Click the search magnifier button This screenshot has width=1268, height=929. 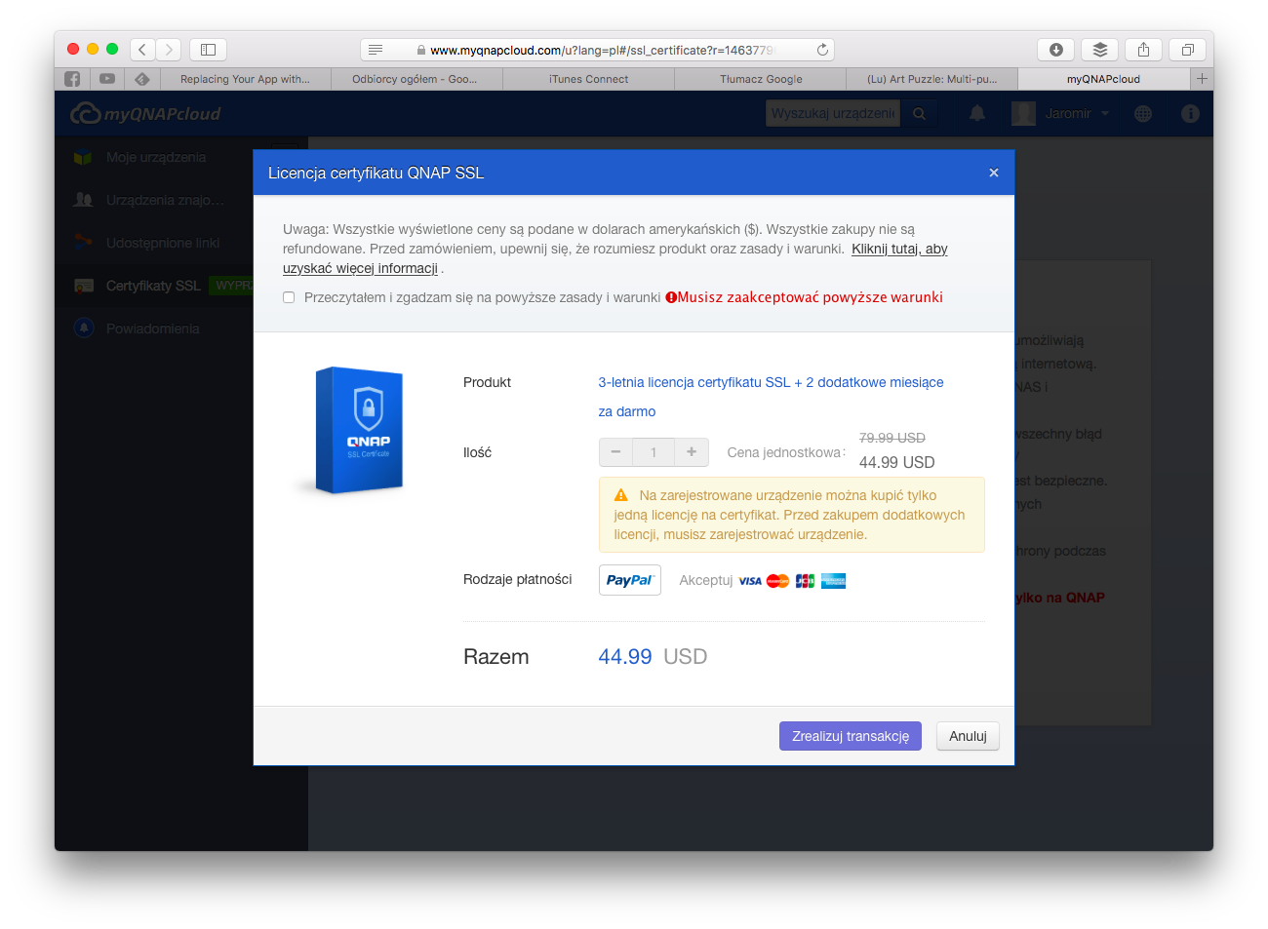(919, 114)
